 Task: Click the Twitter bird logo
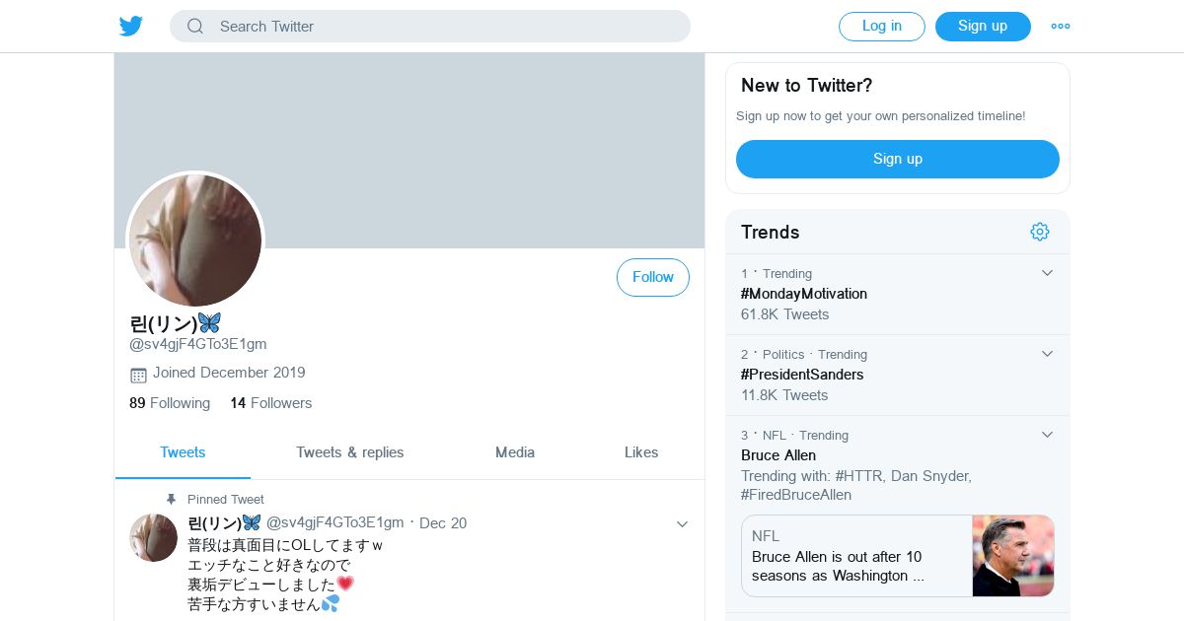click(131, 27)
